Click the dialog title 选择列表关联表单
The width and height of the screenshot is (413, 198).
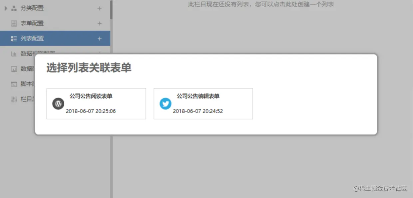click(x=89, y=68)
